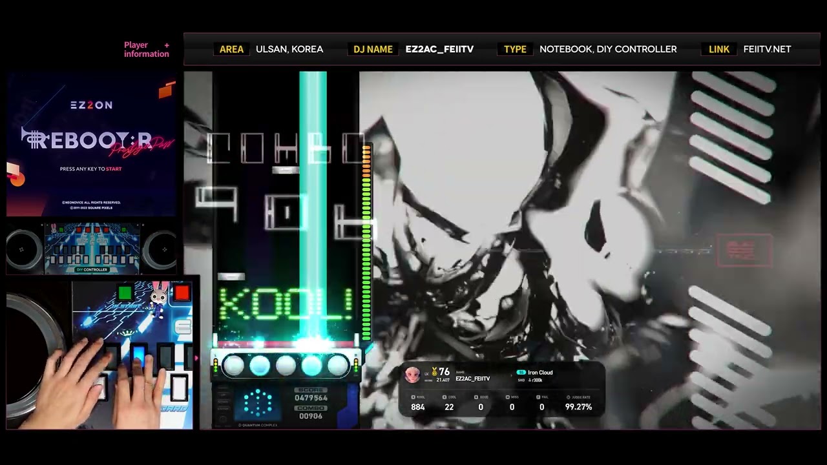The height and width of the screenshot is (465, 827).
Task: Click the LINK label in the header
Action: [x=719, y=49]
